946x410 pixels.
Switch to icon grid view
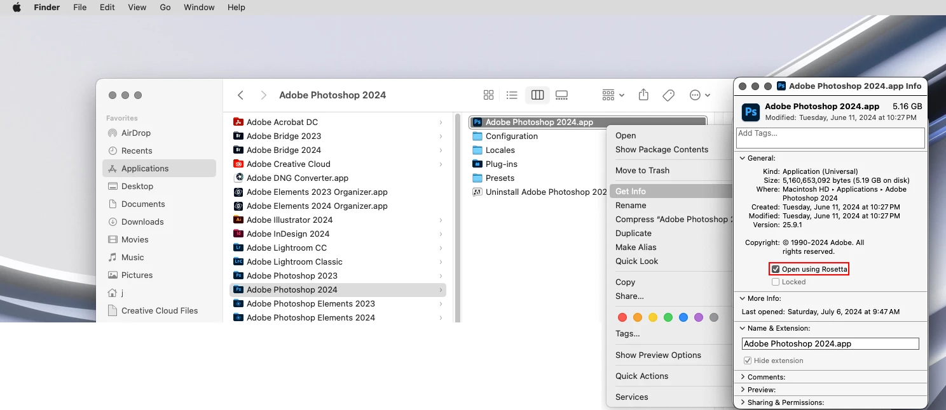point(488,95)
